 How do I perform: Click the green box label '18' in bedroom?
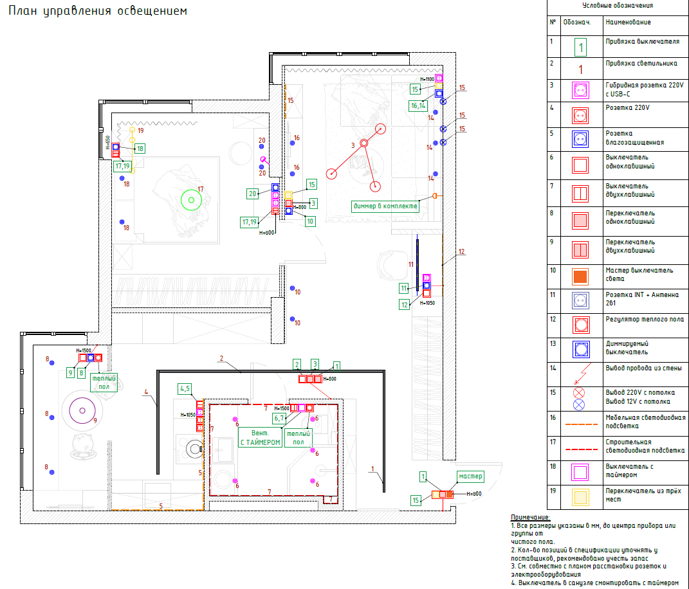click(140, 149)
